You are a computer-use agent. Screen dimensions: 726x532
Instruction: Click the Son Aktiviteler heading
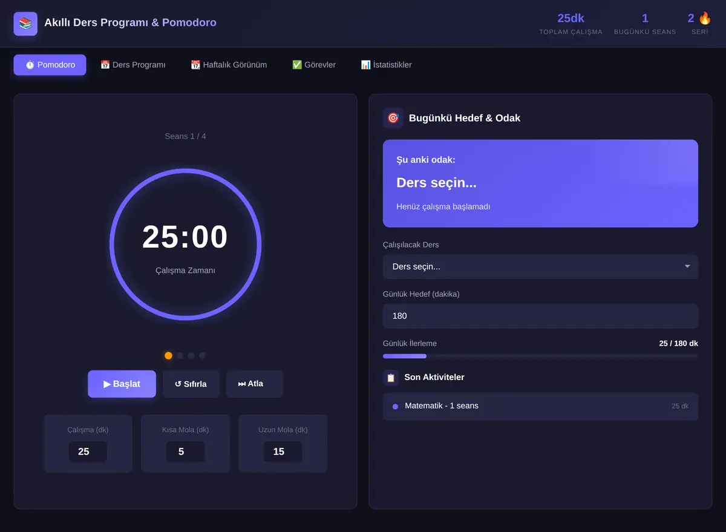point(434,377)
